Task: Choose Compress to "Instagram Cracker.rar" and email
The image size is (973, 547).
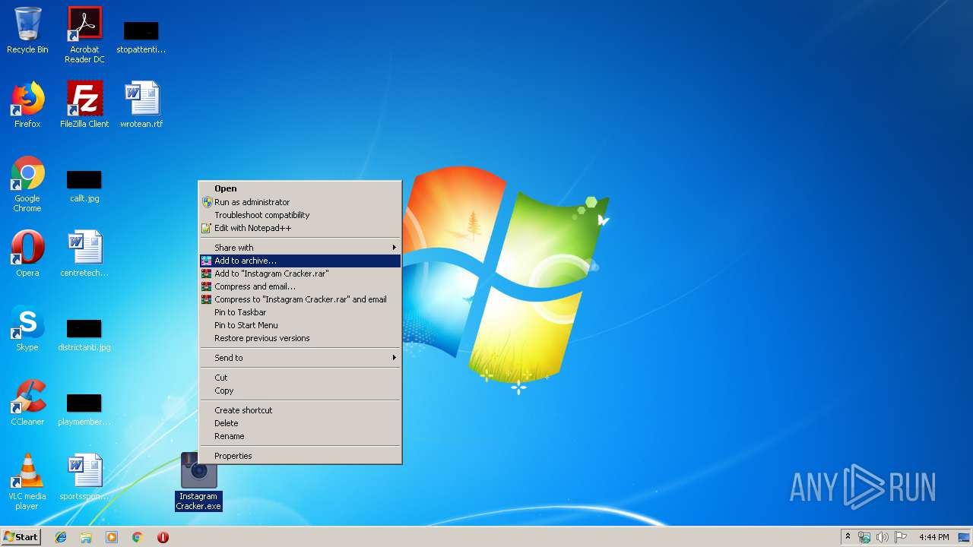Action: (300, 299)
